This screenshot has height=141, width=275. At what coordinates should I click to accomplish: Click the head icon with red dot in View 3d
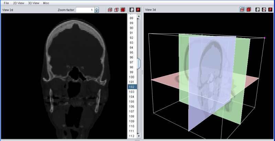[264, 10]
